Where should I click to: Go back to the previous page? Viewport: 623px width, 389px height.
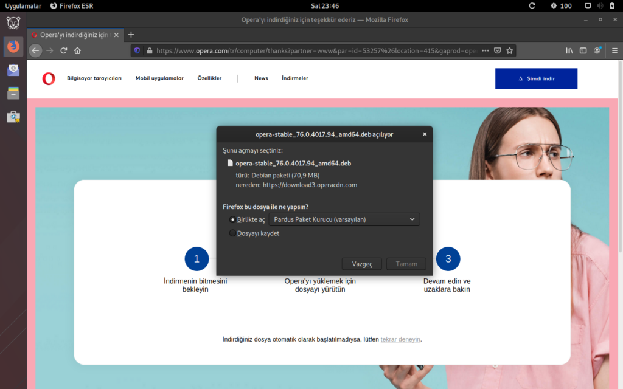point(35,51)
